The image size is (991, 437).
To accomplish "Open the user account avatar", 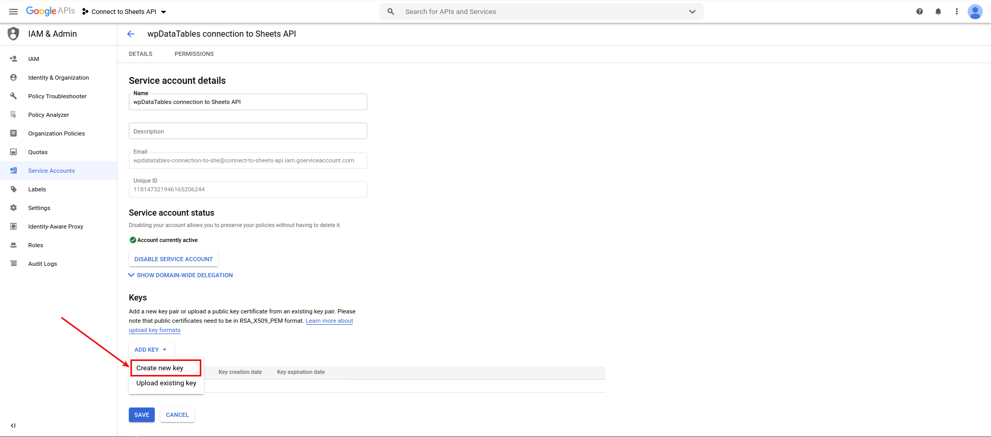I will [975, 11].
